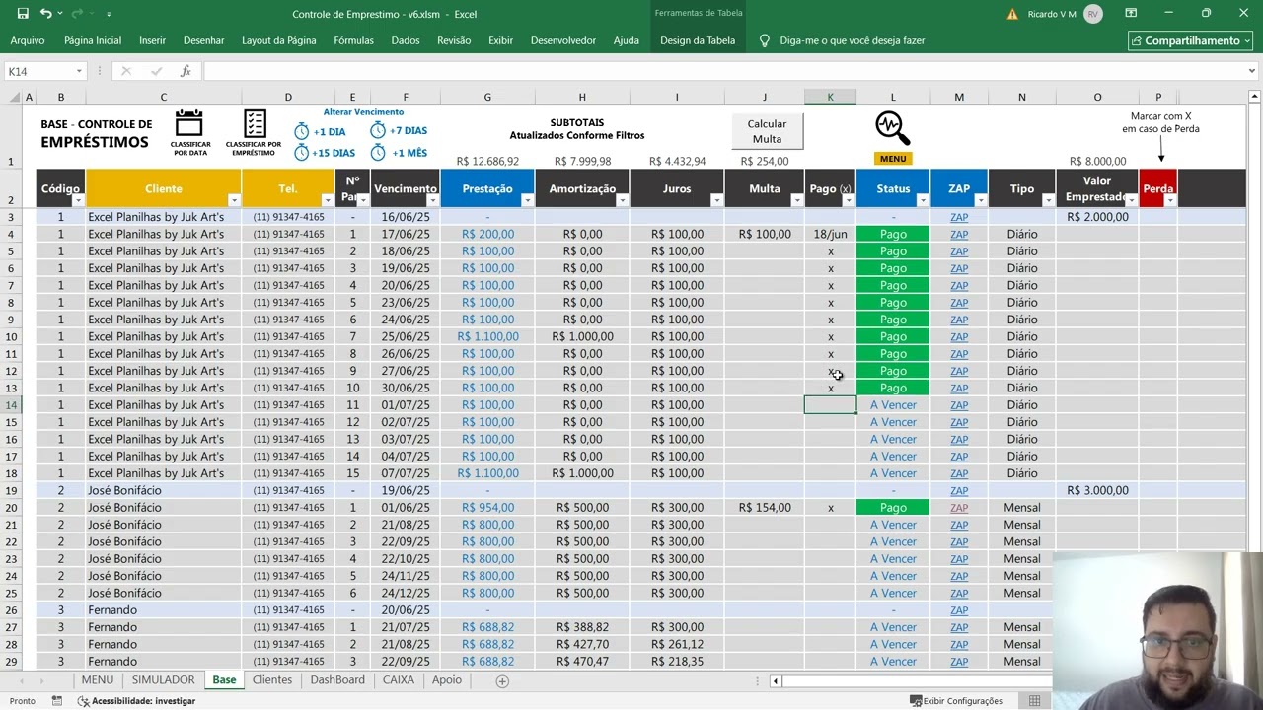Click the ZAP link for José Bonifácio row 20
This screenshot has width=1263, height=710.
(x=959, y=507)
